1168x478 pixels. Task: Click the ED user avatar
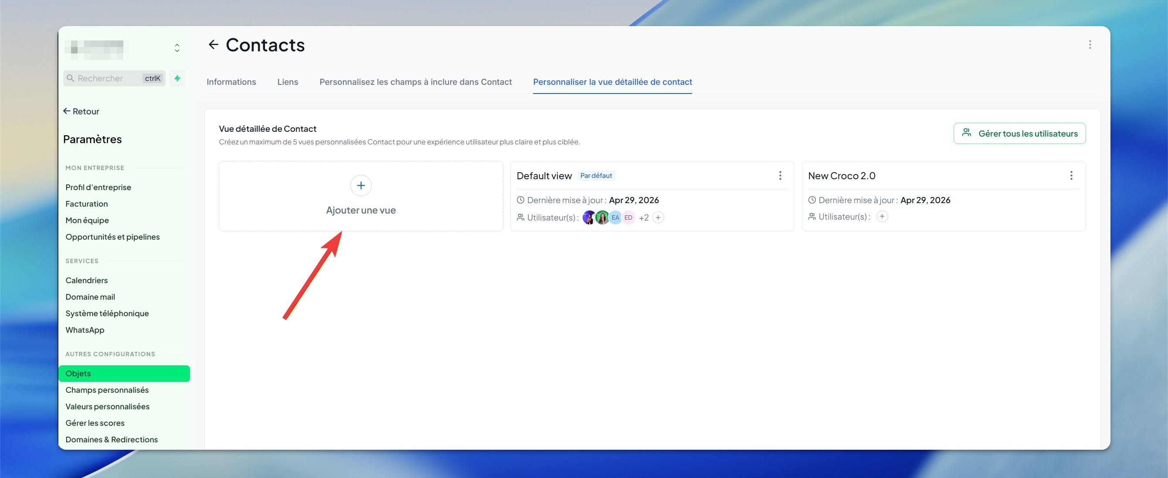coord(628,217)
